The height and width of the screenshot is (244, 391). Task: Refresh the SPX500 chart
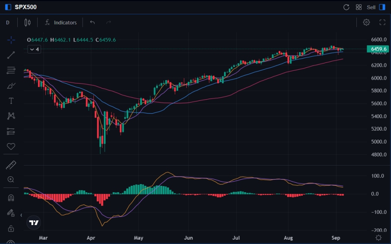(346, 7)
